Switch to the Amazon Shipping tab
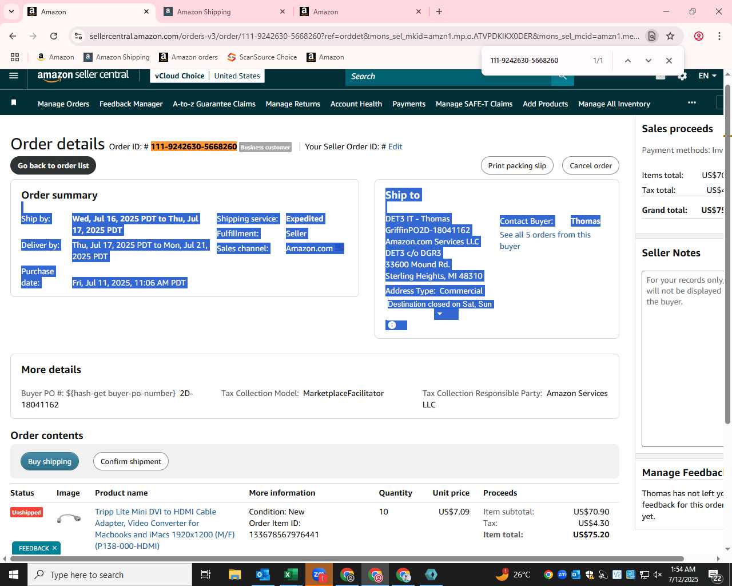 [x=223, y=11]
